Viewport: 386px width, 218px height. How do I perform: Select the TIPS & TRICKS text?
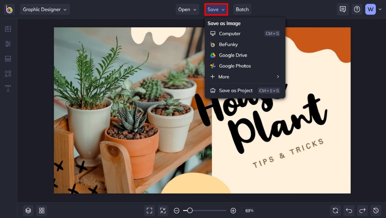point(288,153)
